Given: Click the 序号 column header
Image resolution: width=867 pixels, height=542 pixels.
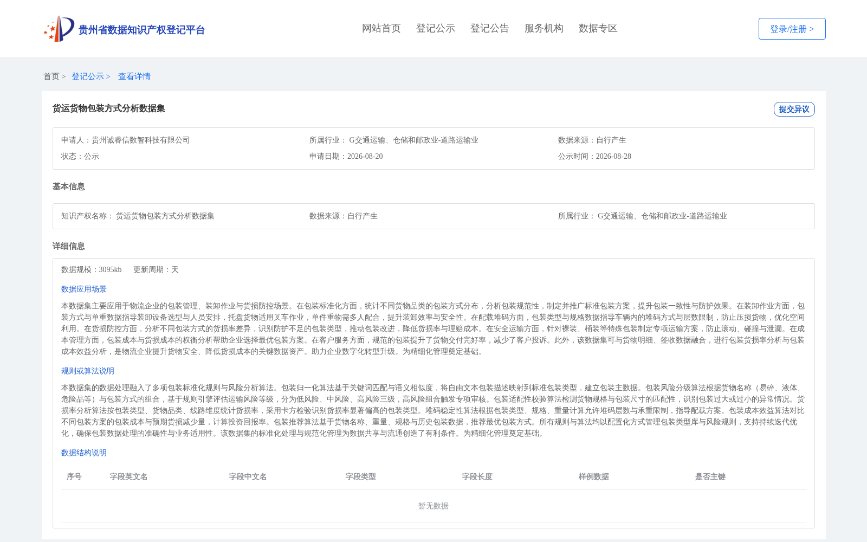Looking at the screenshot, I should 74,476.
